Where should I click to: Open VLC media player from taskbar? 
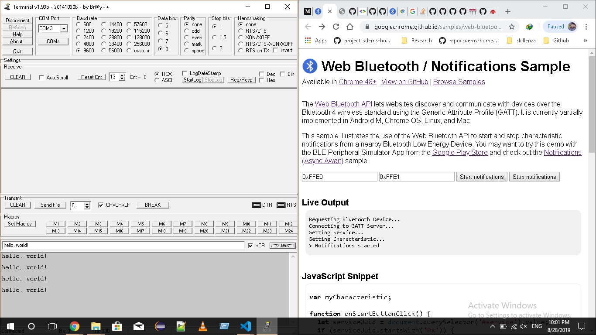pyautogui.click(x=202, y=326)
